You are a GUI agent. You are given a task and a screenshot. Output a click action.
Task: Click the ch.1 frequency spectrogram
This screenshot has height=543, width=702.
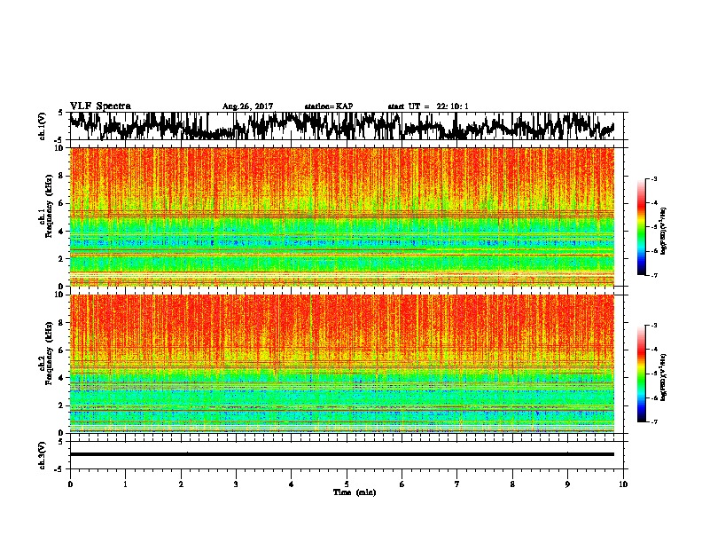coord(342,216)
